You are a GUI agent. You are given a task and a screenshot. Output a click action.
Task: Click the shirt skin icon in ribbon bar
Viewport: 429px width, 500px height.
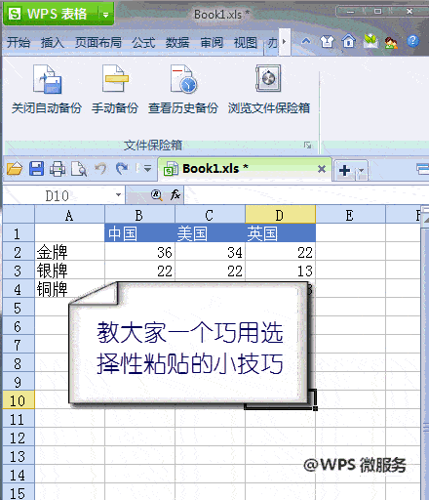[x=327, y=41]
